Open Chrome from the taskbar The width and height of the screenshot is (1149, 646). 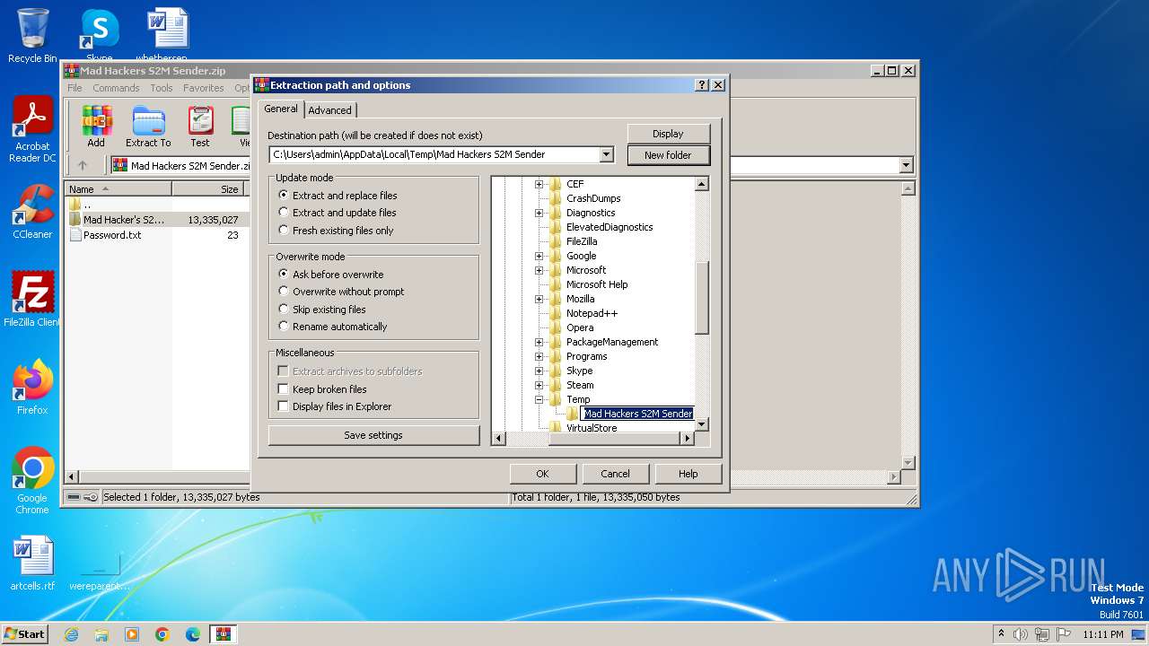(x=162, y=634)
